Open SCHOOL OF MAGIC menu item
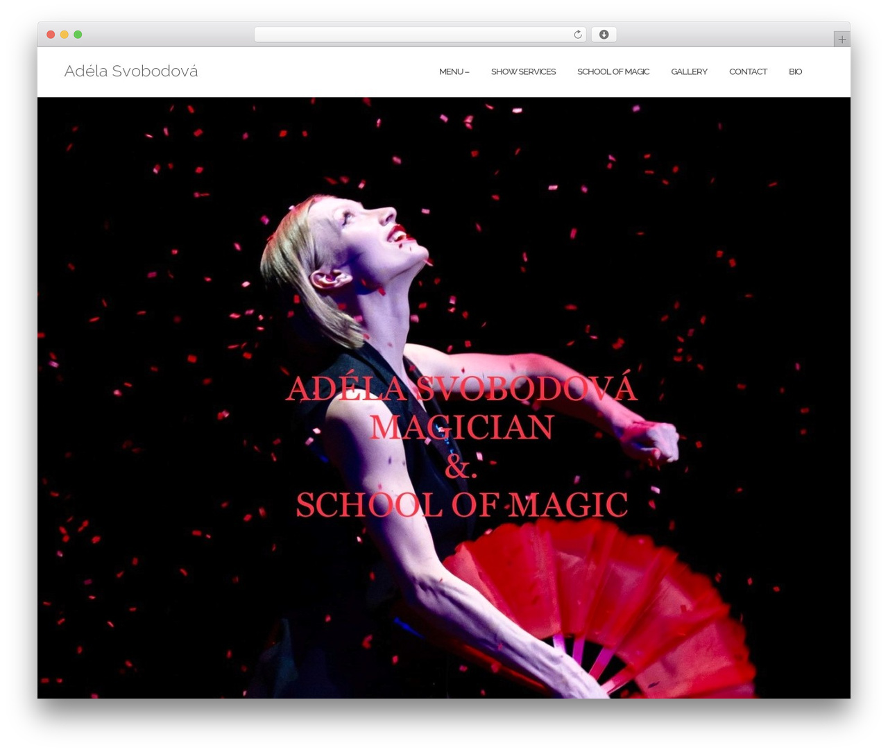This screenshot has width=888, height=752. tap(613, 71)
